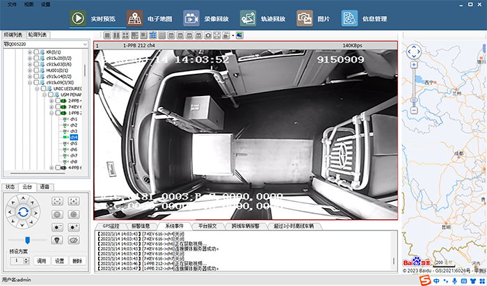Increase iris with the sun-plus button
Screen dimensions: 487x286
pyautogui.click(x=74, y=228)
